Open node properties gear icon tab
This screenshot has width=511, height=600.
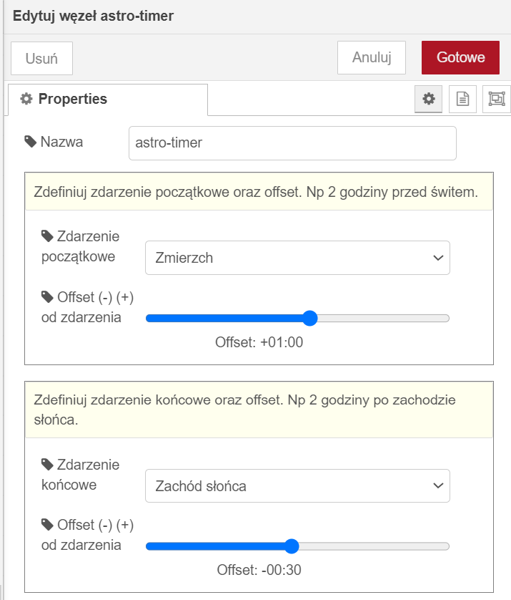428,99
